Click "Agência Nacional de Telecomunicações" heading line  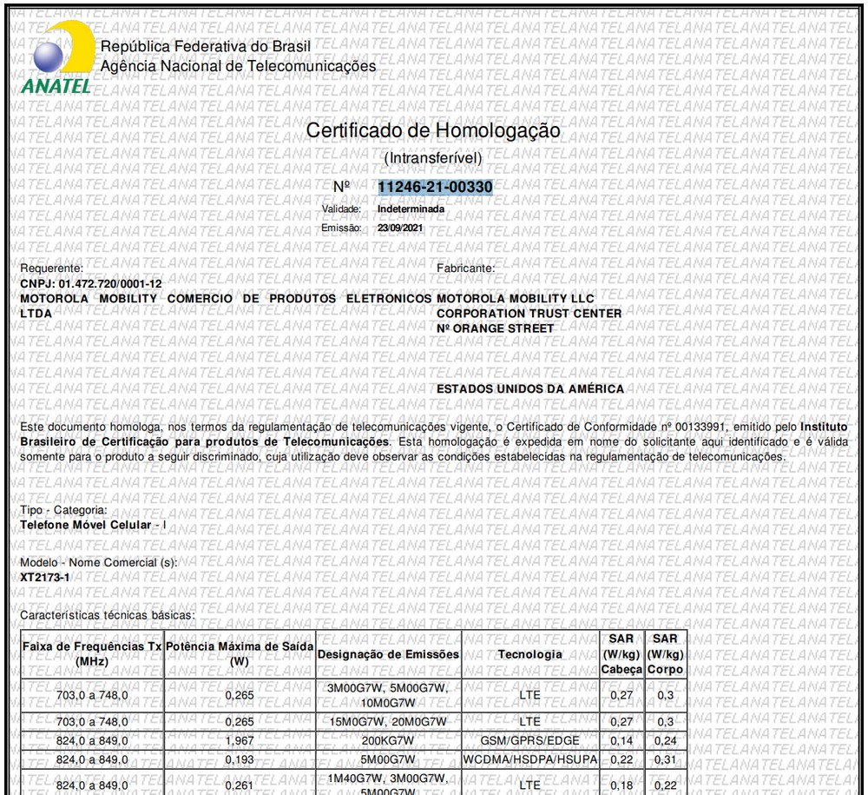click(x=238, y=66)
